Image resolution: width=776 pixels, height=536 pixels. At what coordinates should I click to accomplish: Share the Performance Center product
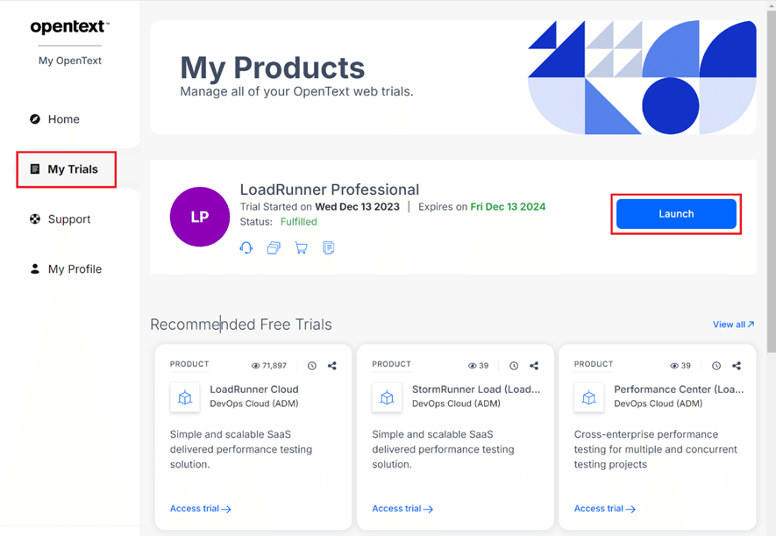click(x=737, y=366)
